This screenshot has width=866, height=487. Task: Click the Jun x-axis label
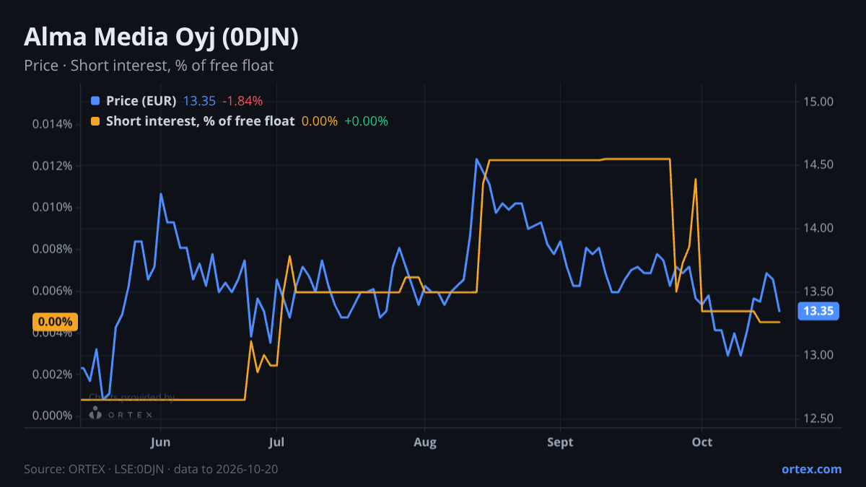click(x=162, y=442)
